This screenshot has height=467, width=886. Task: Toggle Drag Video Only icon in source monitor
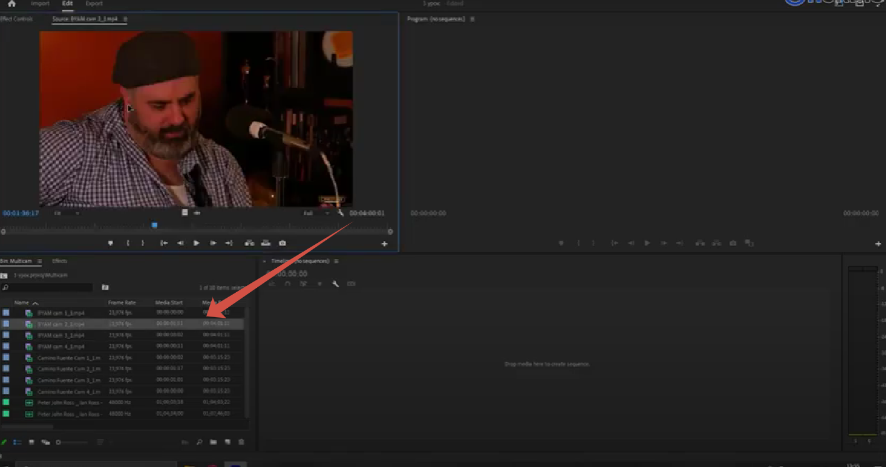tap(185, 213)
